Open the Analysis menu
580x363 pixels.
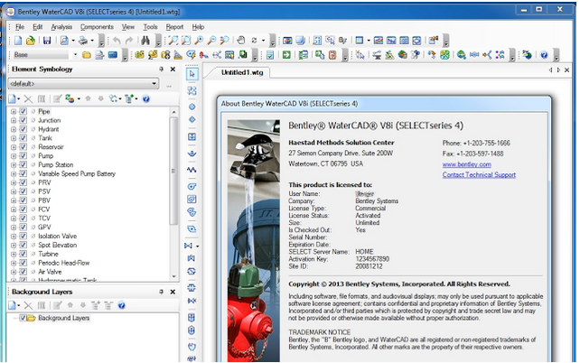point(61,27)
